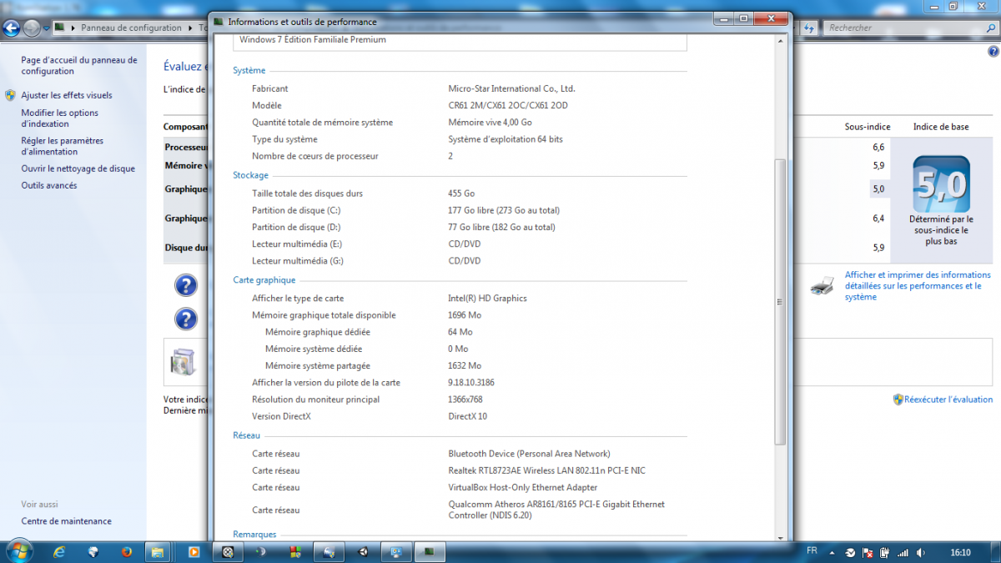This screenshot has width=1001, height=563.
Task: Check the battery power tray icon
Action: point(884,552)
